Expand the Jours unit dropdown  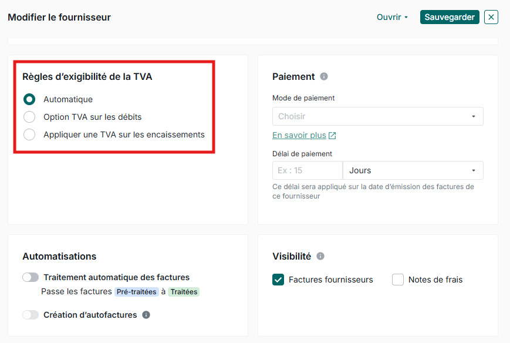point(413,170)
